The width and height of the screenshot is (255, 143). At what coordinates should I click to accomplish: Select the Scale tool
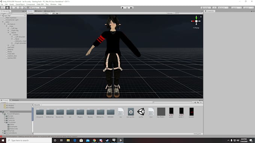click(x=16, y=7)
